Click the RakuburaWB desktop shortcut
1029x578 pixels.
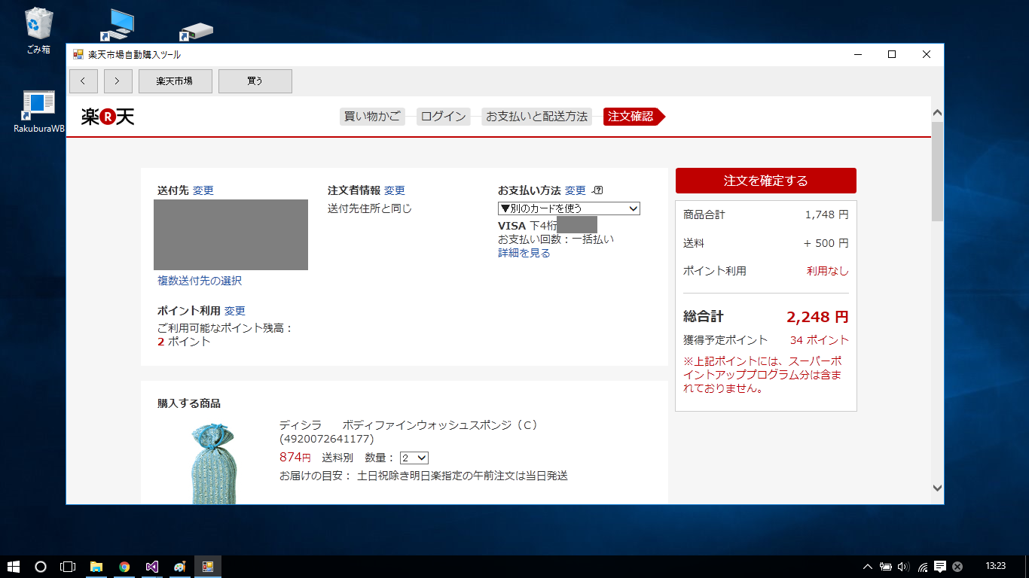pyautogui.click(x=38, y=111)
